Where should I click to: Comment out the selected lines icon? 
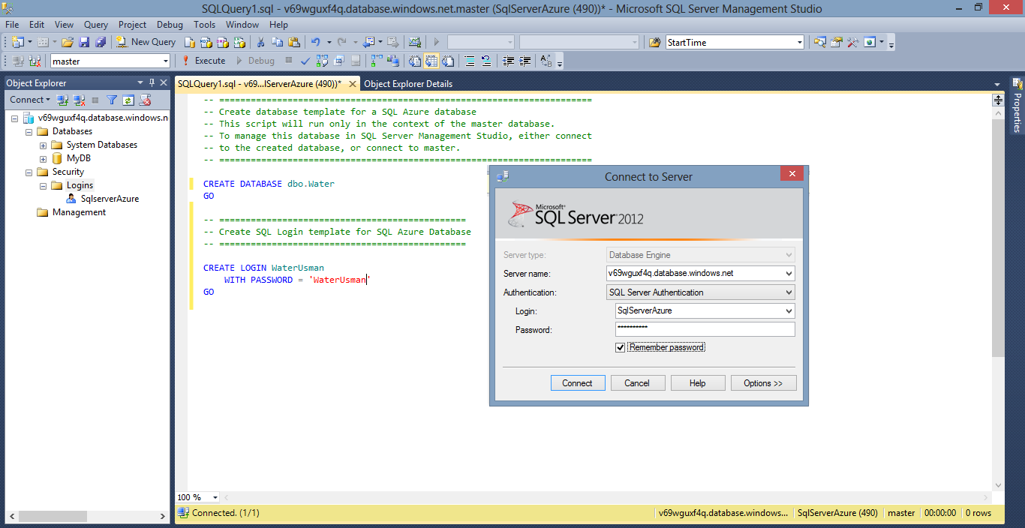coord(470,61)
